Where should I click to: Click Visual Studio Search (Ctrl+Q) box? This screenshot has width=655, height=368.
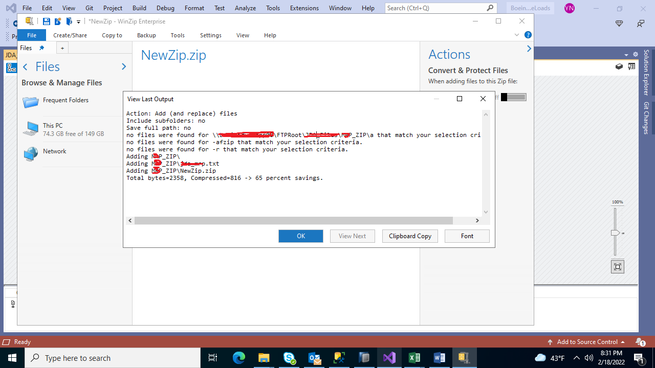[441, 8]
